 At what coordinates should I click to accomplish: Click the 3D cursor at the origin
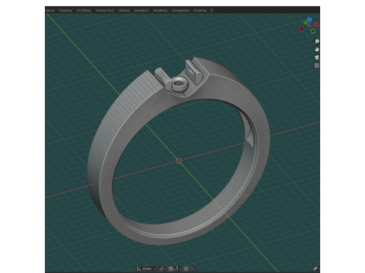point(179,161)
